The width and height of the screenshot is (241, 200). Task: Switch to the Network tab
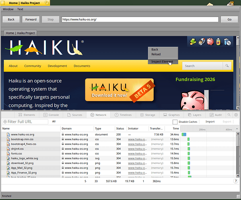pyautogui.click(x=98, y=115)
